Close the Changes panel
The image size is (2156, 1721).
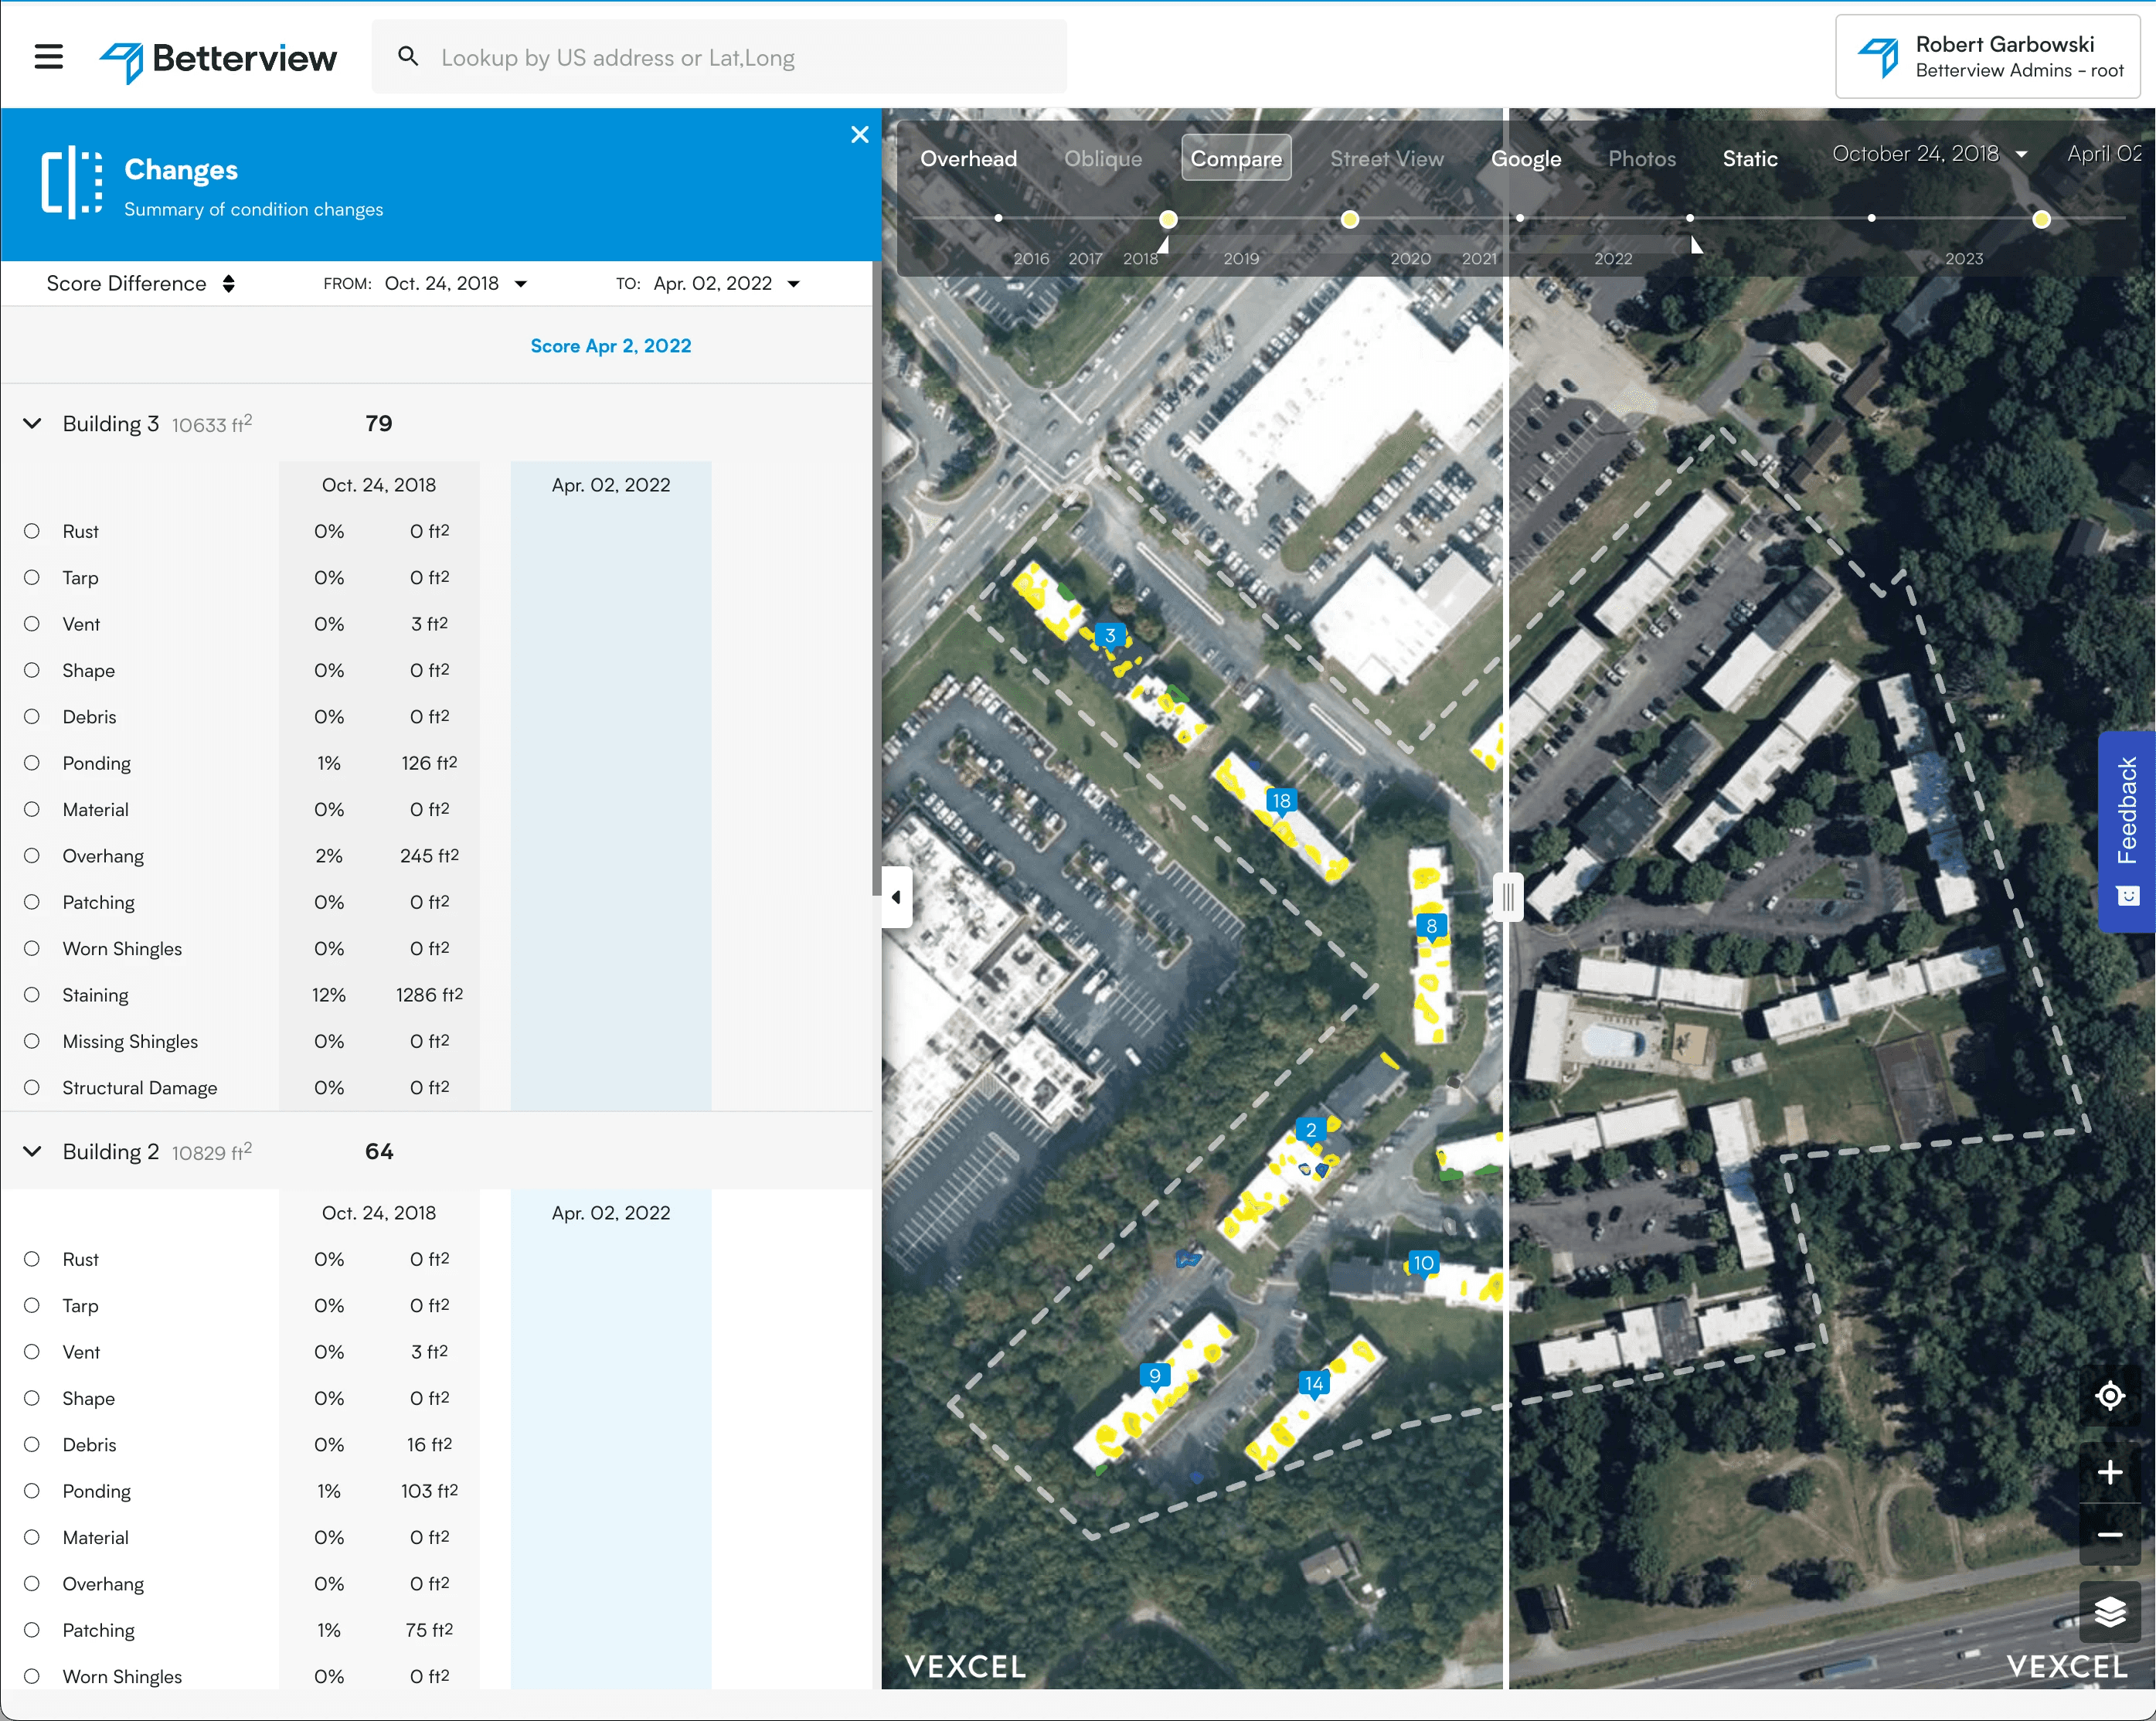(x=859, y=134)
